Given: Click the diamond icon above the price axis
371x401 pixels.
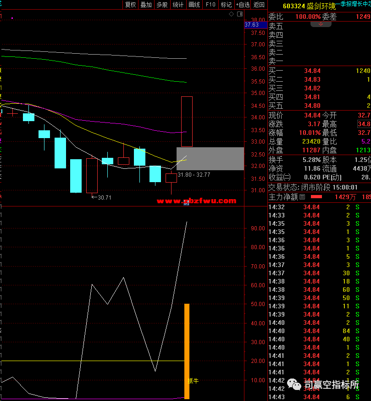Looking at the screenshot, I should pos(232,15).
